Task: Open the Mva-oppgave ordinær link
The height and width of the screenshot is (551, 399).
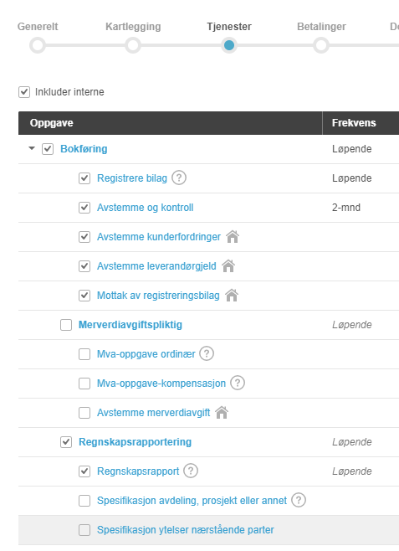Action: pyautogui.click(x=146, y=354)
